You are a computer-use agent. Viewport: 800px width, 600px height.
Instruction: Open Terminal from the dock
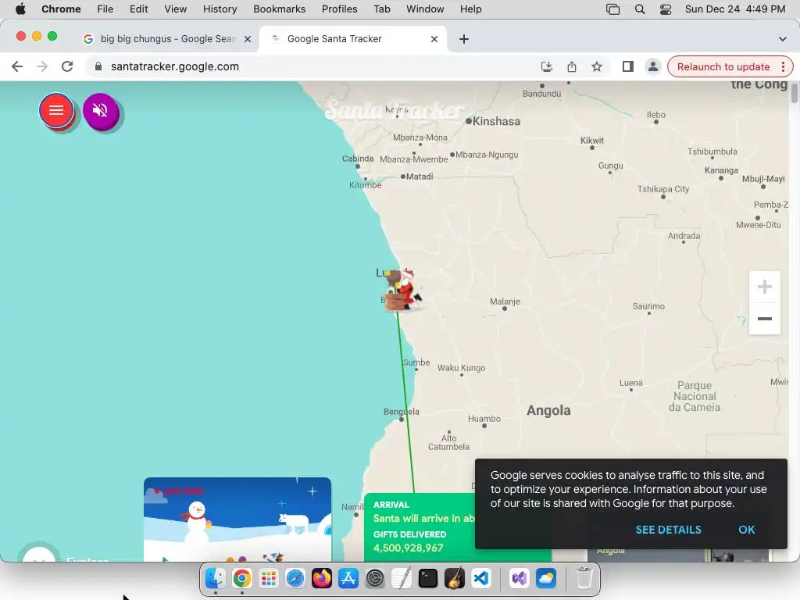428,579
